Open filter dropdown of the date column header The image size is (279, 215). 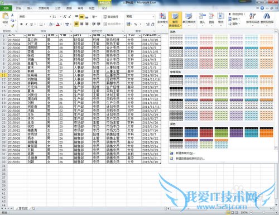tap(159, 35)
